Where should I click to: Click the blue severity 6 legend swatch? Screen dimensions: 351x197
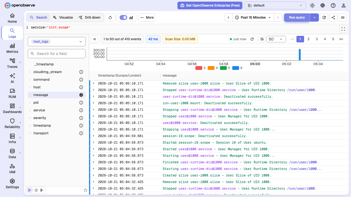pyautogui.click(x=236, y=68)
